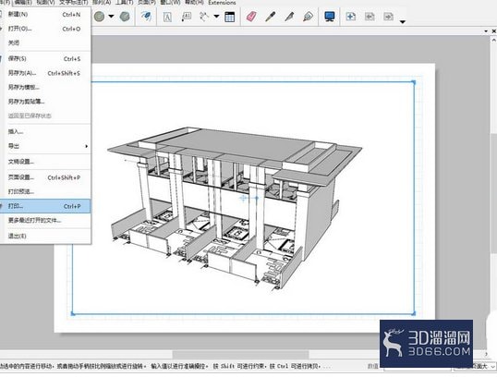This screenshot has width=497, height=377.
Task: Open the Dimension tool dropdown arrow
Action: (216, 17)
